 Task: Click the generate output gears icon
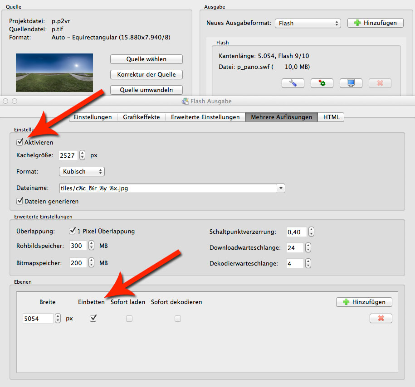(322, 83)
